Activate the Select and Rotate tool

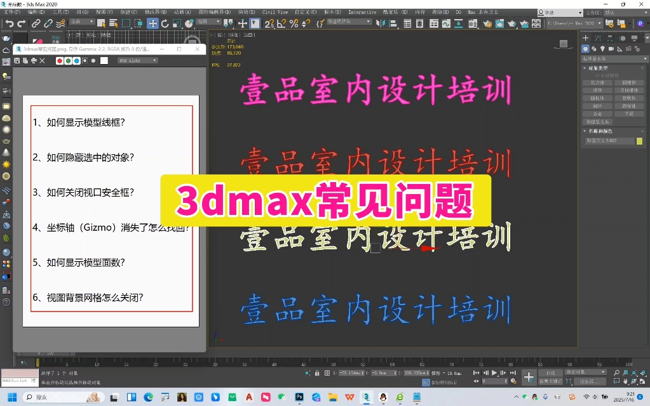[x=164, y=23]
